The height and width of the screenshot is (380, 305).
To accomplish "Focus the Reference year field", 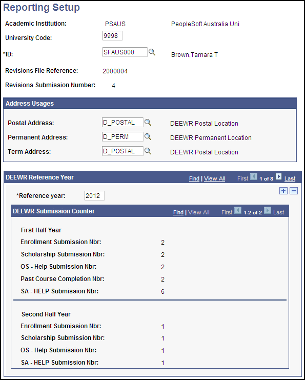I will coord(94,195).
